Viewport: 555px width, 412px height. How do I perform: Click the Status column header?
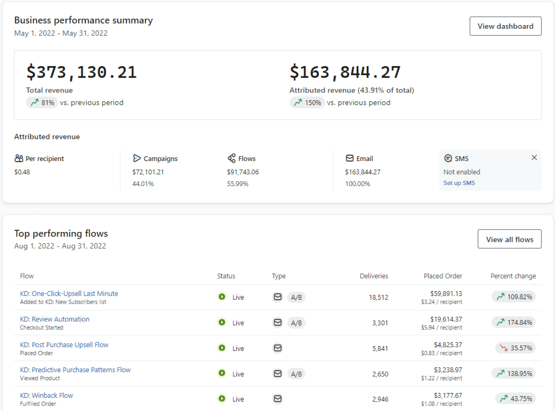pos(226,276)
